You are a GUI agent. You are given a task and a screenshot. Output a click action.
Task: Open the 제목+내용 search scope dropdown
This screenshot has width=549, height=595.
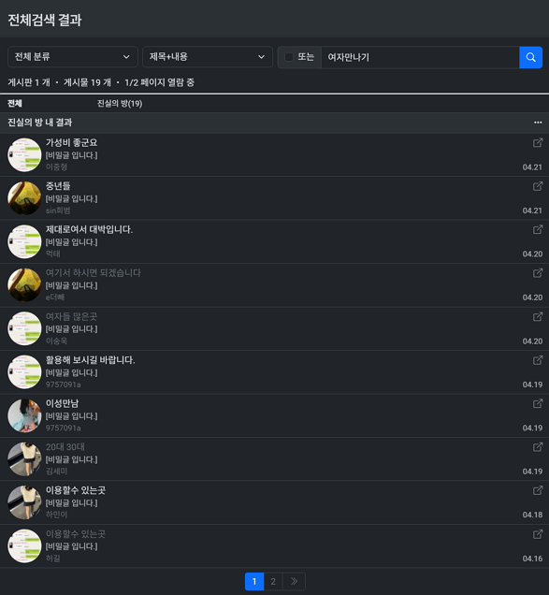(207, 57)
